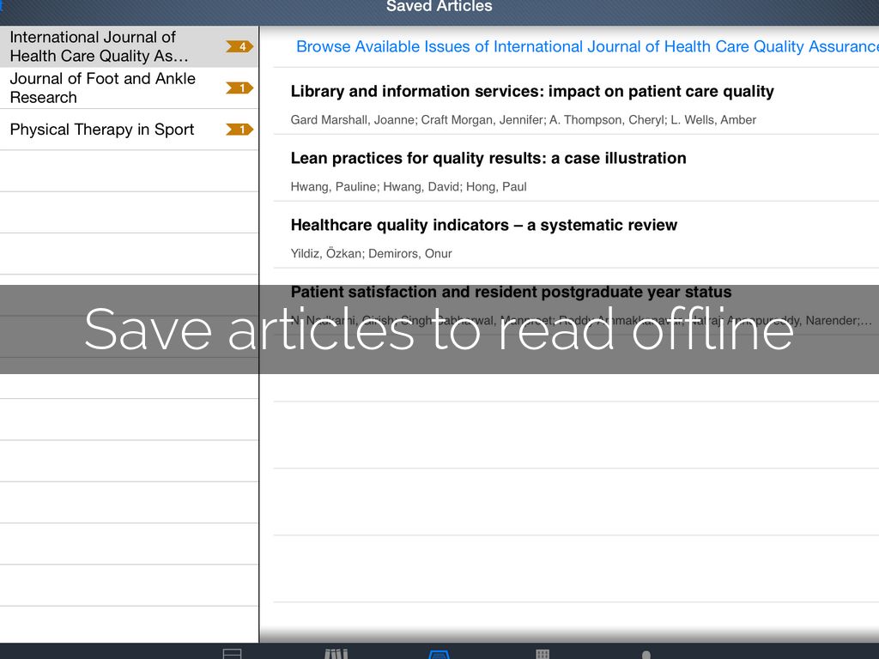Tap the blue highlighted saved articles tab icon
The width and height of the screenshot is (879, 659).
point(439,654)
